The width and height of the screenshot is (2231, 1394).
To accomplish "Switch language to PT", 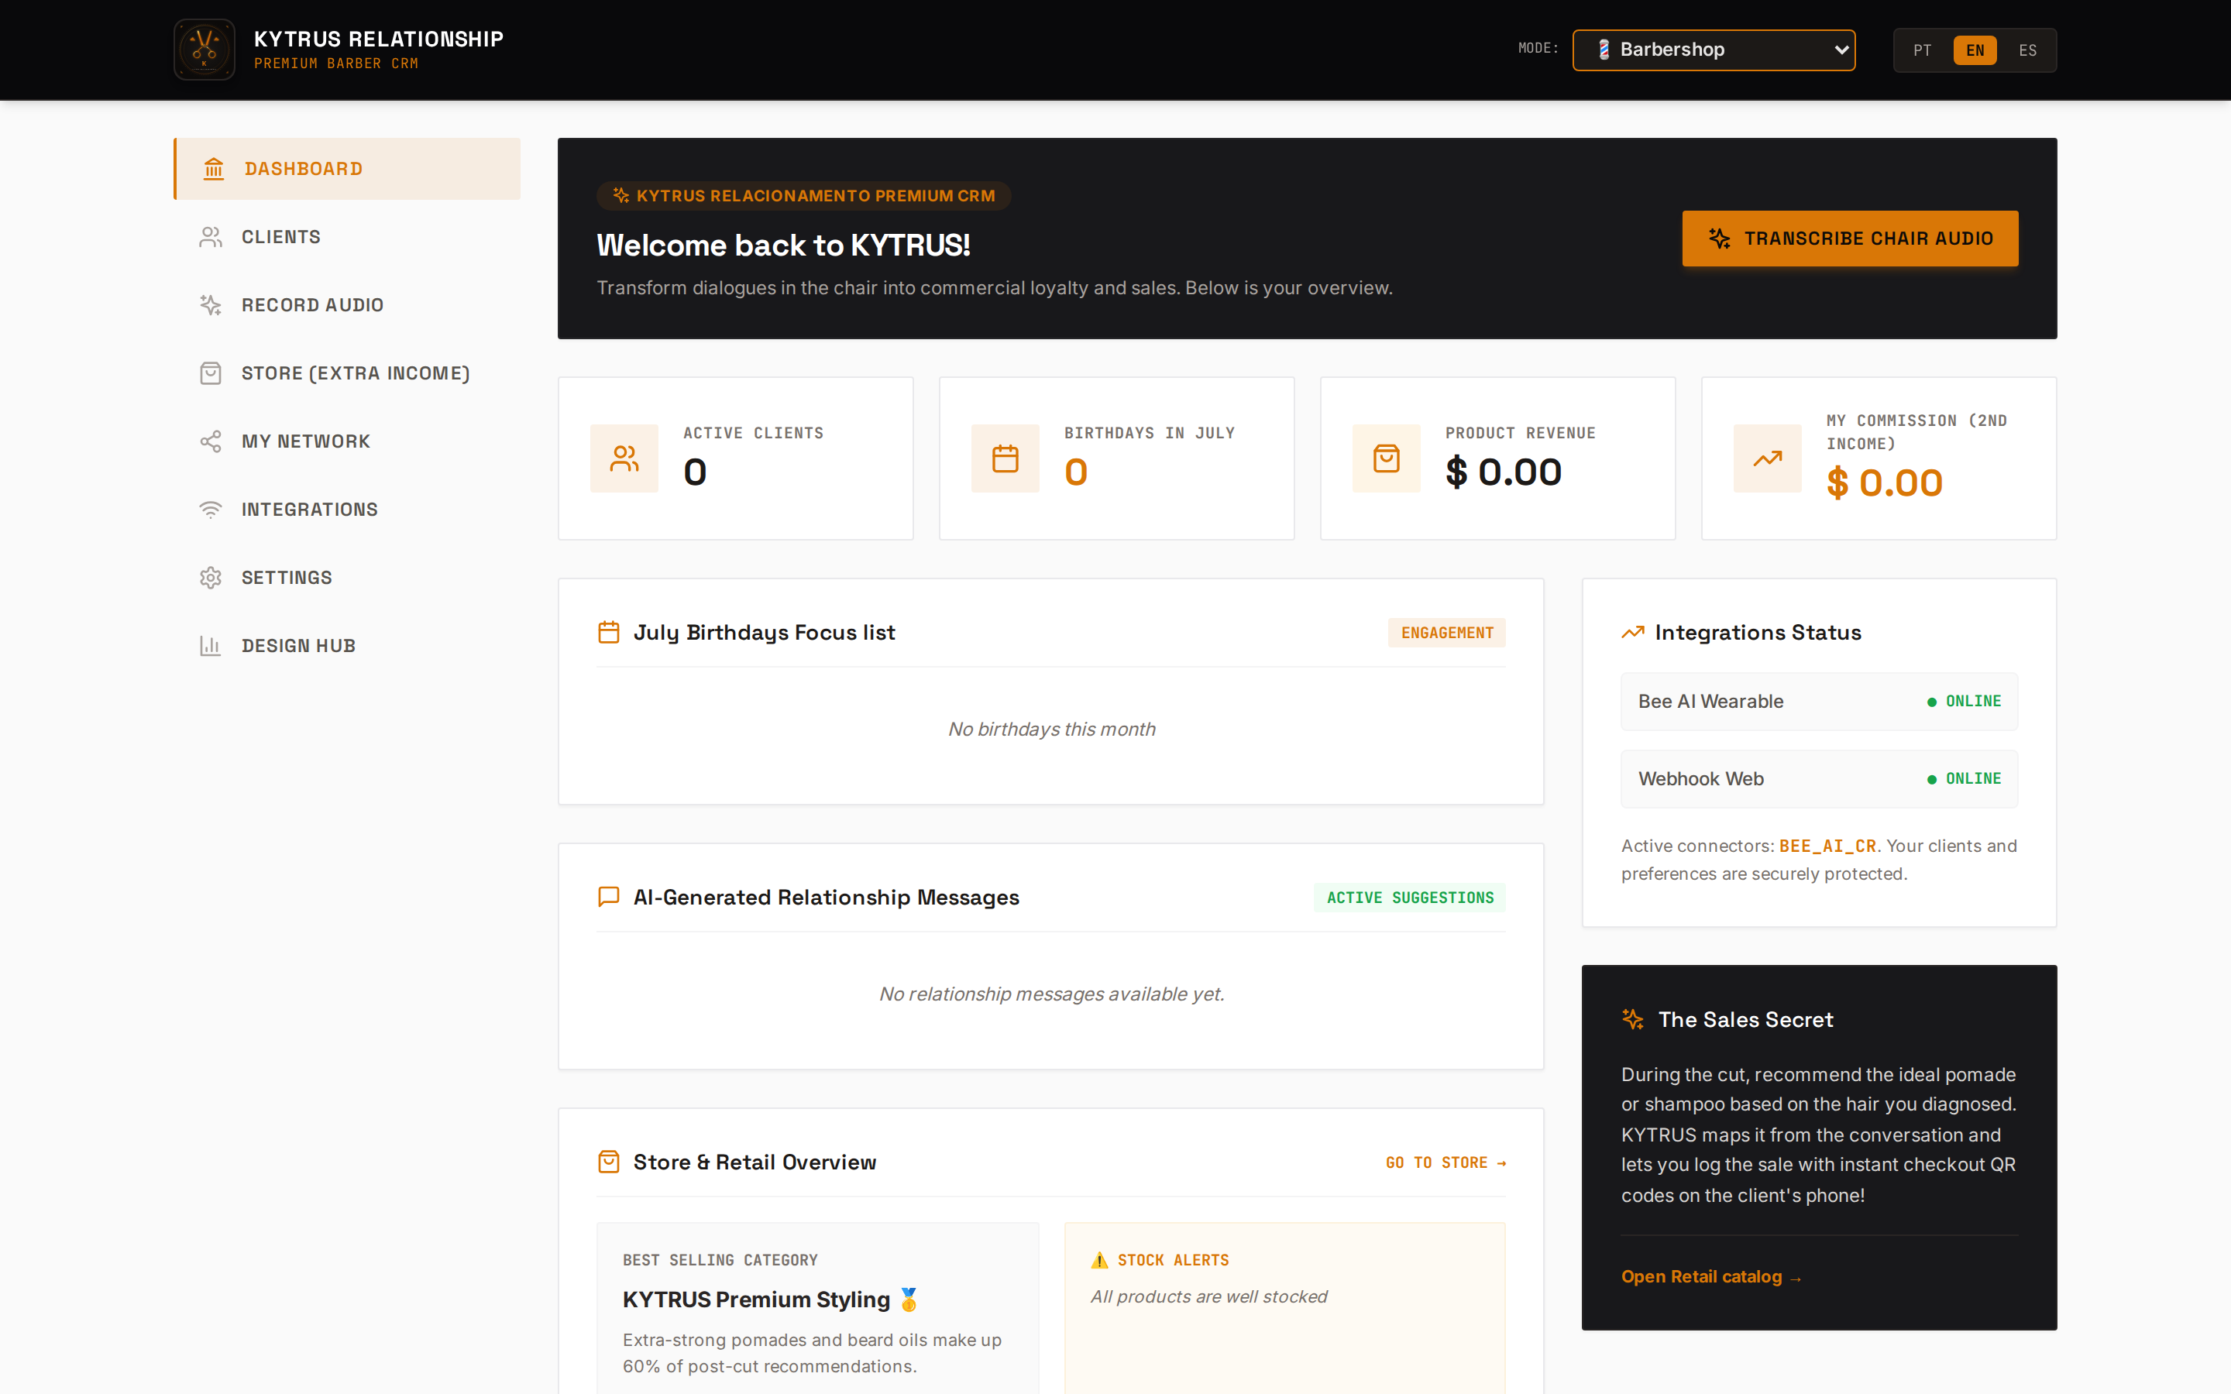I will click(x=1922, y=50).
